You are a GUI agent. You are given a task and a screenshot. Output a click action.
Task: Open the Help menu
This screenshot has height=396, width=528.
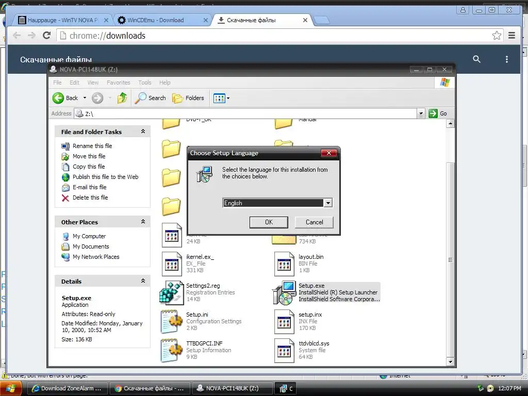click(x=164, y=82)
